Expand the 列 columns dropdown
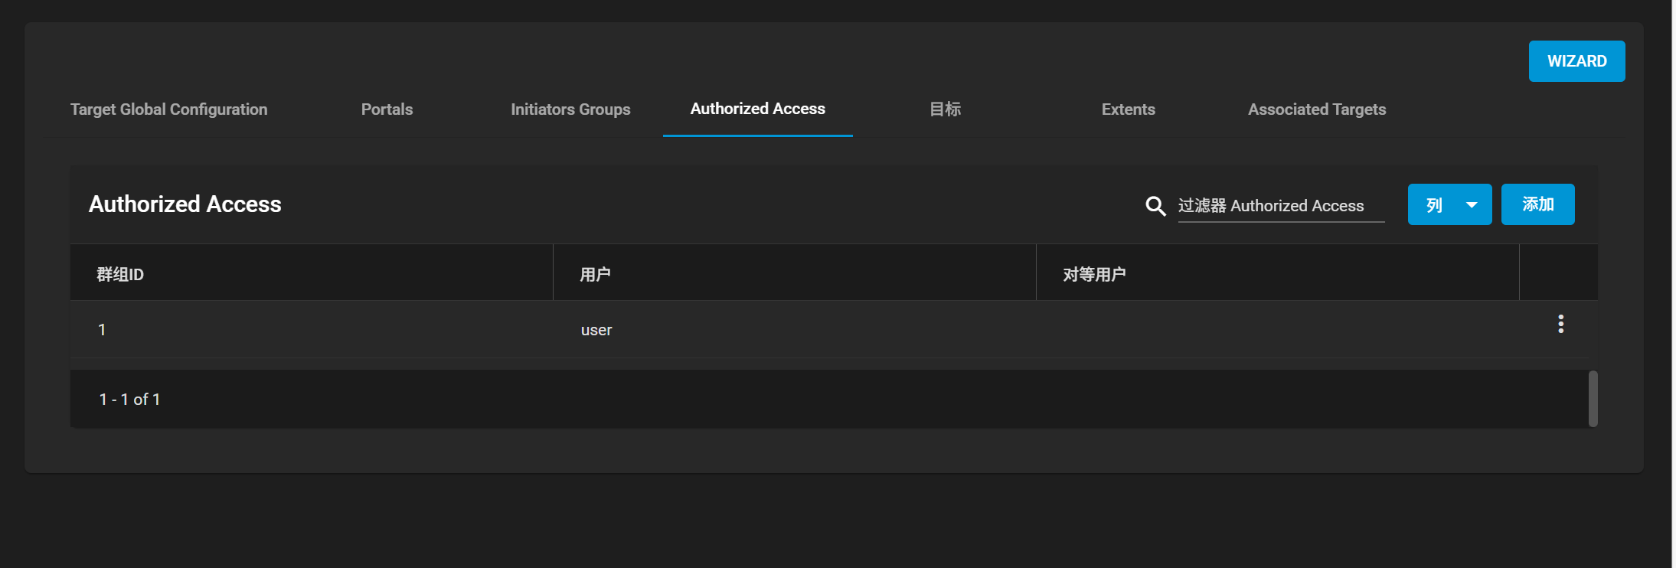The height and width of the screenshot is (568, 1676). point(1449,204)
